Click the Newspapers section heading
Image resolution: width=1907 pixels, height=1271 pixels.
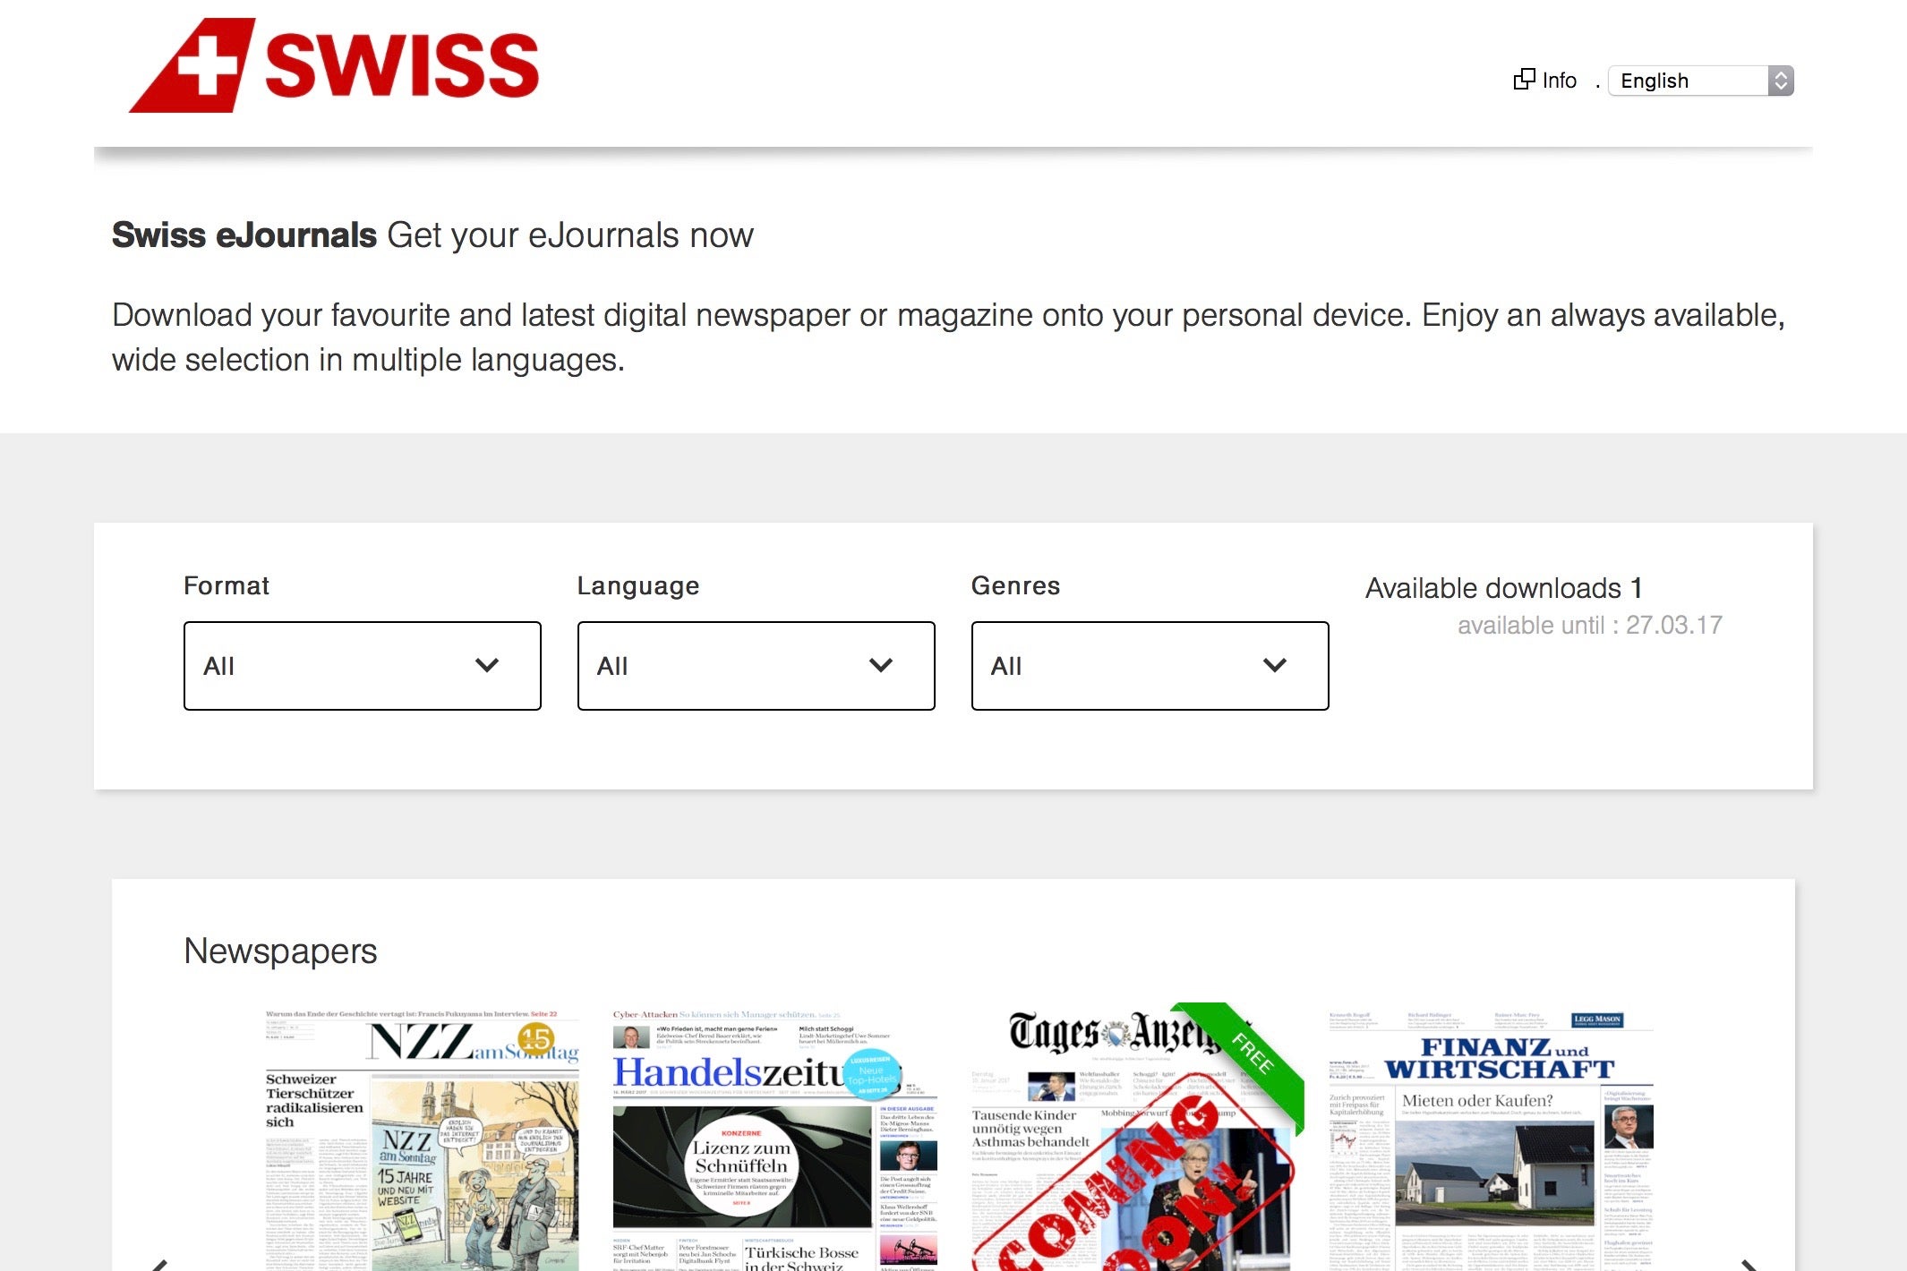tap(280, 951)
